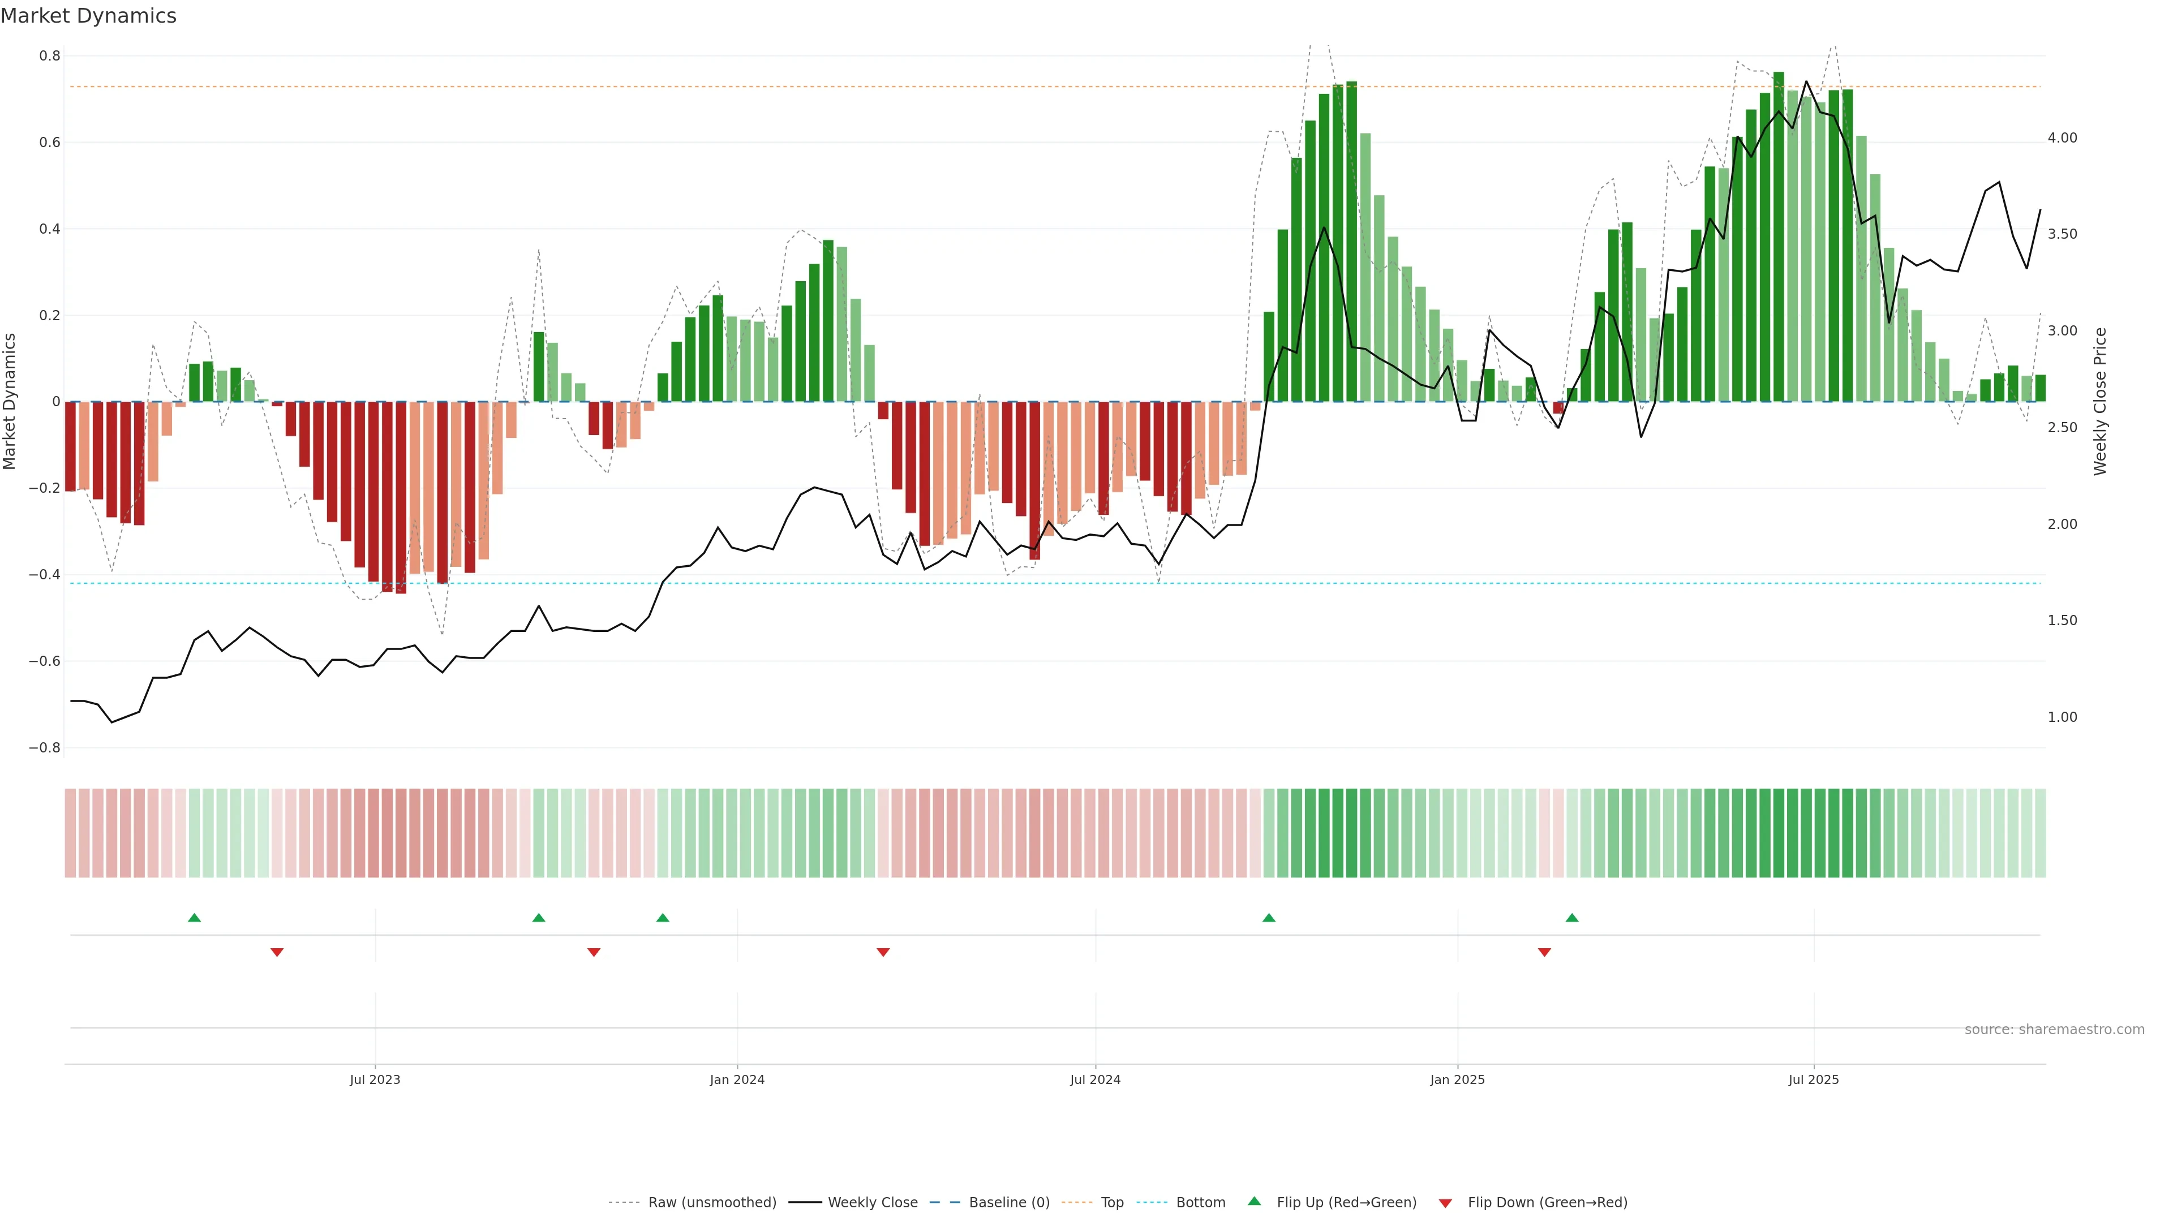Click the second red Flip Down triangle marker
The width and height of the screenshot is (2173, 1222).
(594, 952)
